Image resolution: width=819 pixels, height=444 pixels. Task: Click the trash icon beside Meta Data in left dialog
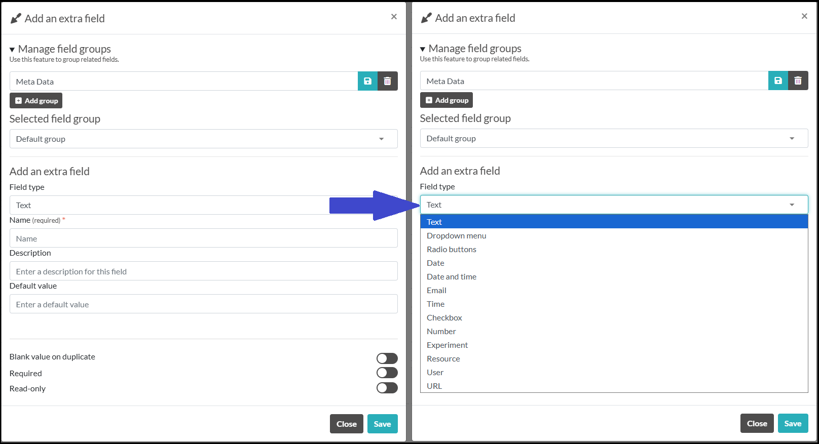pyautogui.click(x=387, y=81)
